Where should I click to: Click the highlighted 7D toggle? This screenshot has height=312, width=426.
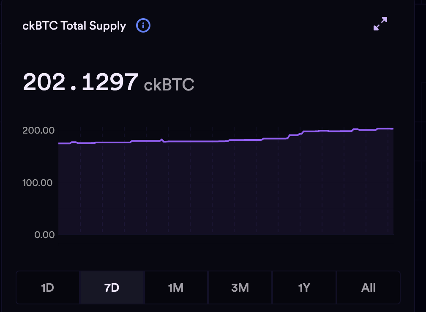point(112,287)
